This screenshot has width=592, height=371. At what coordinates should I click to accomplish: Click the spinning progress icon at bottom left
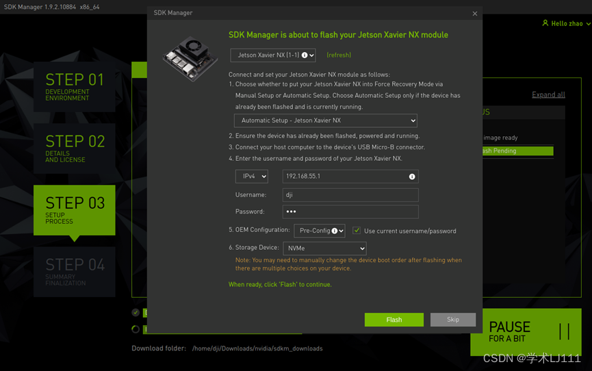[x=136, y=329]
